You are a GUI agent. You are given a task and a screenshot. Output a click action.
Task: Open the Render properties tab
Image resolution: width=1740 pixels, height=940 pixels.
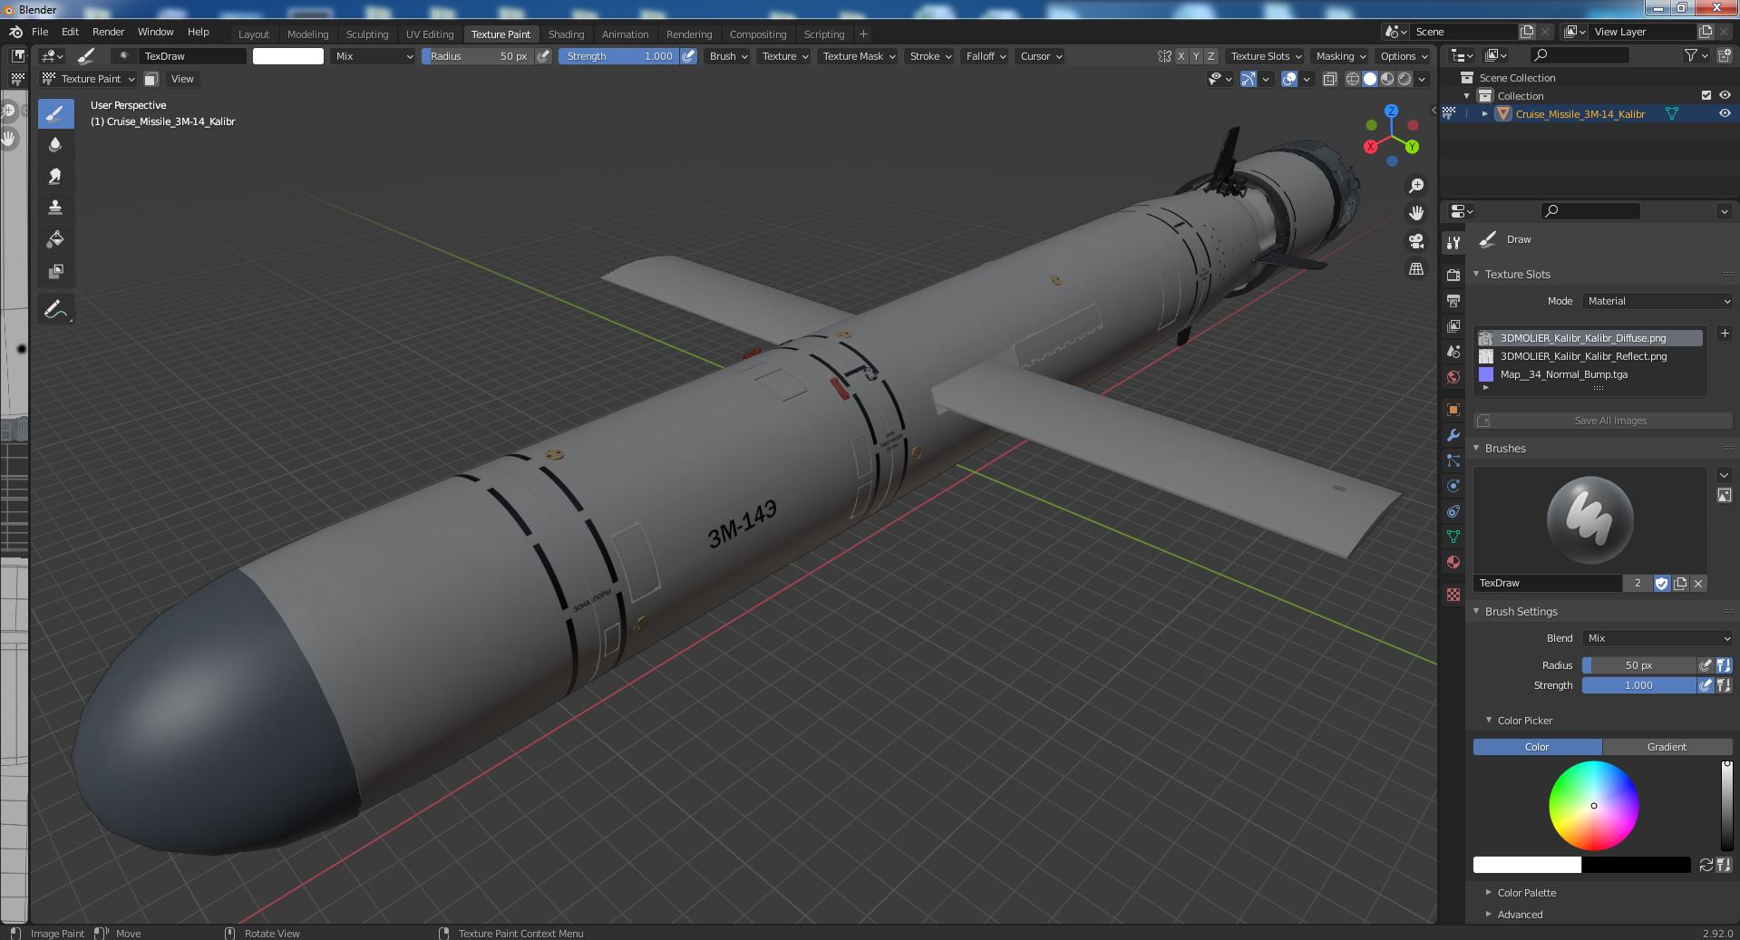pyautogui.click(x=1453, y=275)
